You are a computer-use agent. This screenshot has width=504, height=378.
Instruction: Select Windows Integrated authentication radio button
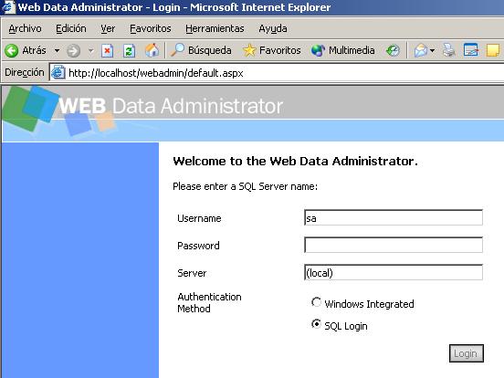point(316,302)
